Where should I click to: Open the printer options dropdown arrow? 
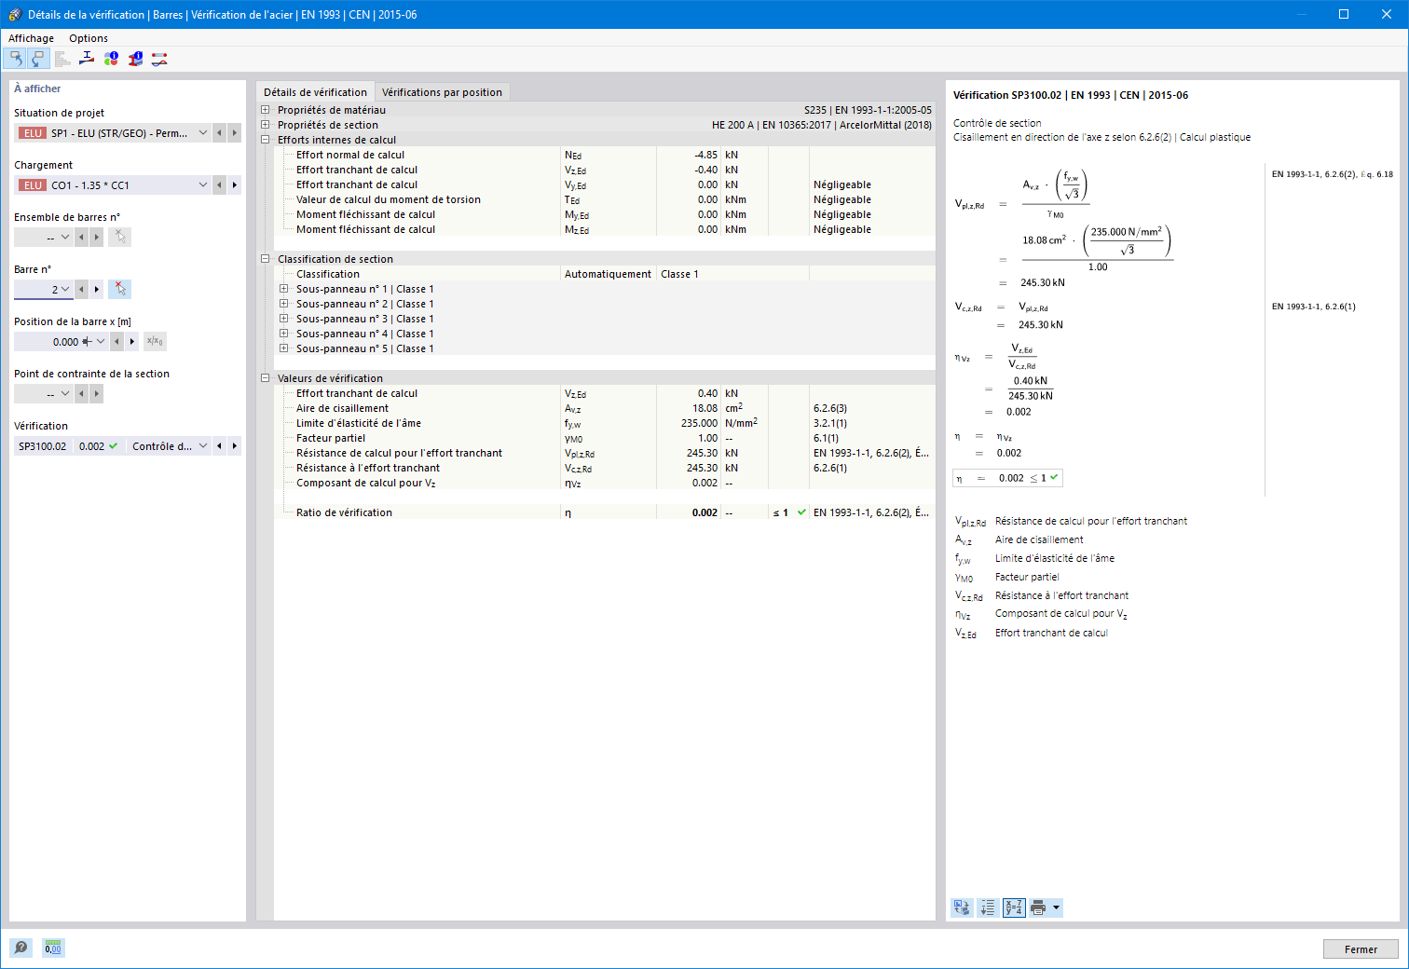tap(1056, 908)
